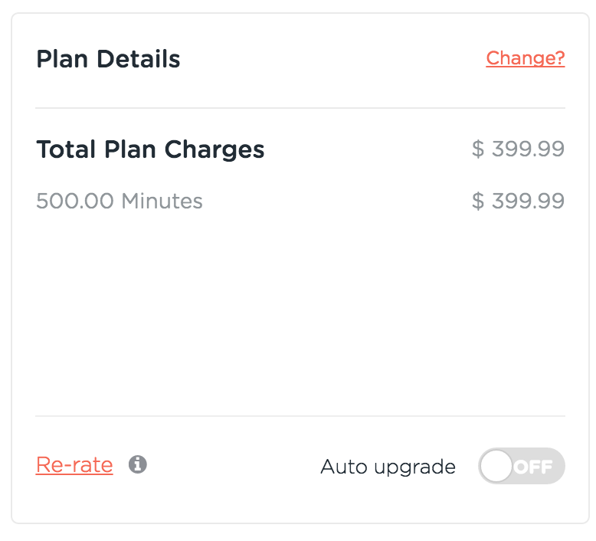Image resolution: width=596 pixels, height=541 pixels.
Task: Click the dollar sign in the Minutes row
Action: pyautogui.click(x=478, y=202)
